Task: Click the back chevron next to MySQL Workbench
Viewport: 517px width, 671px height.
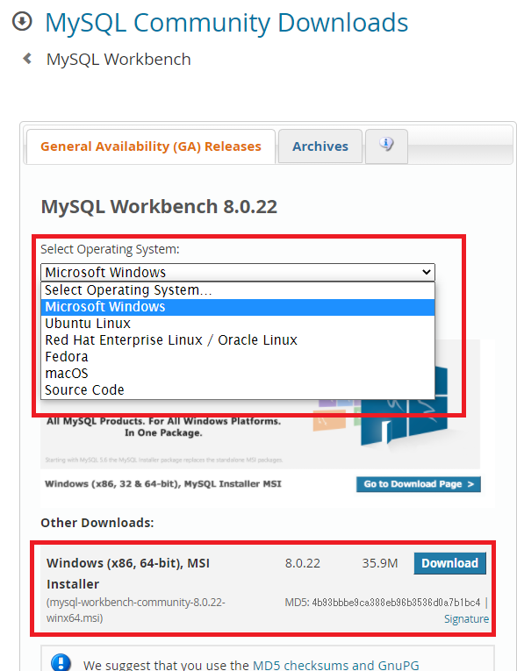Action: point(27,58)
